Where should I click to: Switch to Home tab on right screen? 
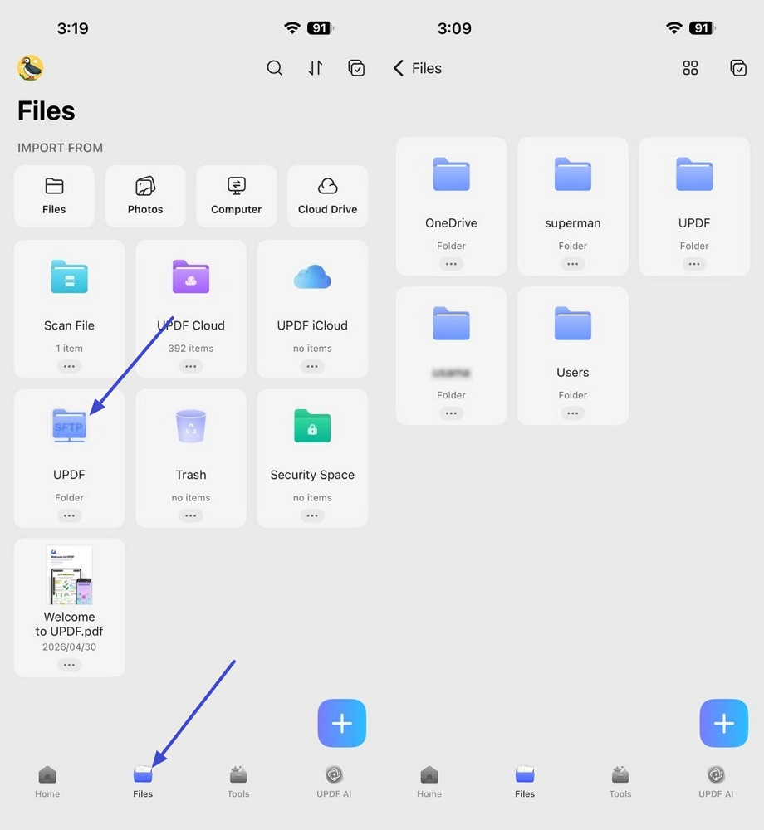coord(429,783)
